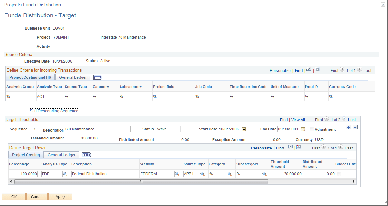Image resolution: width=388 pixels, height=206 pixels.
Task: Open End Date calendar picker
Action: tap(303, 129)
